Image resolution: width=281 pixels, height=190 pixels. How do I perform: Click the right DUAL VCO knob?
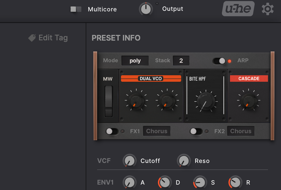(x=167, y=101)
